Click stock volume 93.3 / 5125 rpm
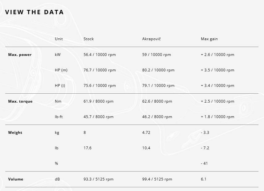This screenshot has height=191, width=264. [98, 179]
